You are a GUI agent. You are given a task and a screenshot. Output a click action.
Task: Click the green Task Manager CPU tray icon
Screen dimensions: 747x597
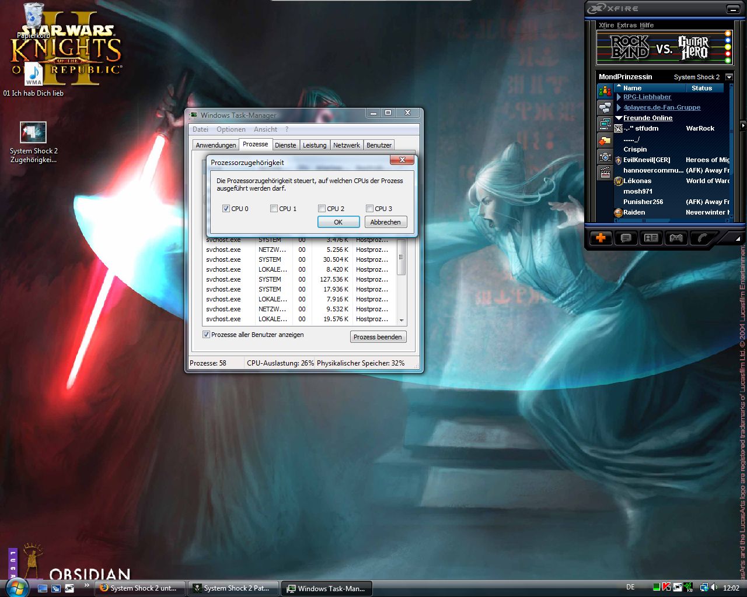point(657,588)
